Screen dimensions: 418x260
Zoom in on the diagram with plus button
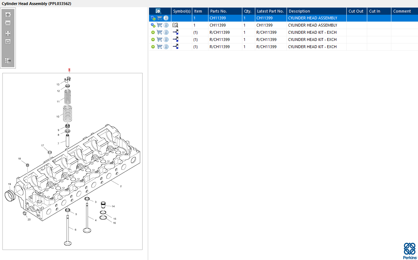tap(8, 15)
